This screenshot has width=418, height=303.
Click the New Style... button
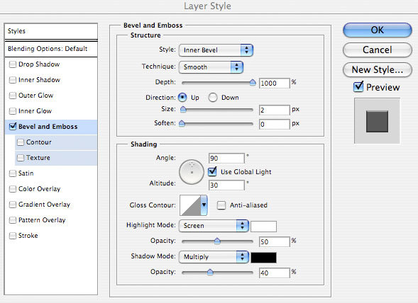click(x=378, y=69)
